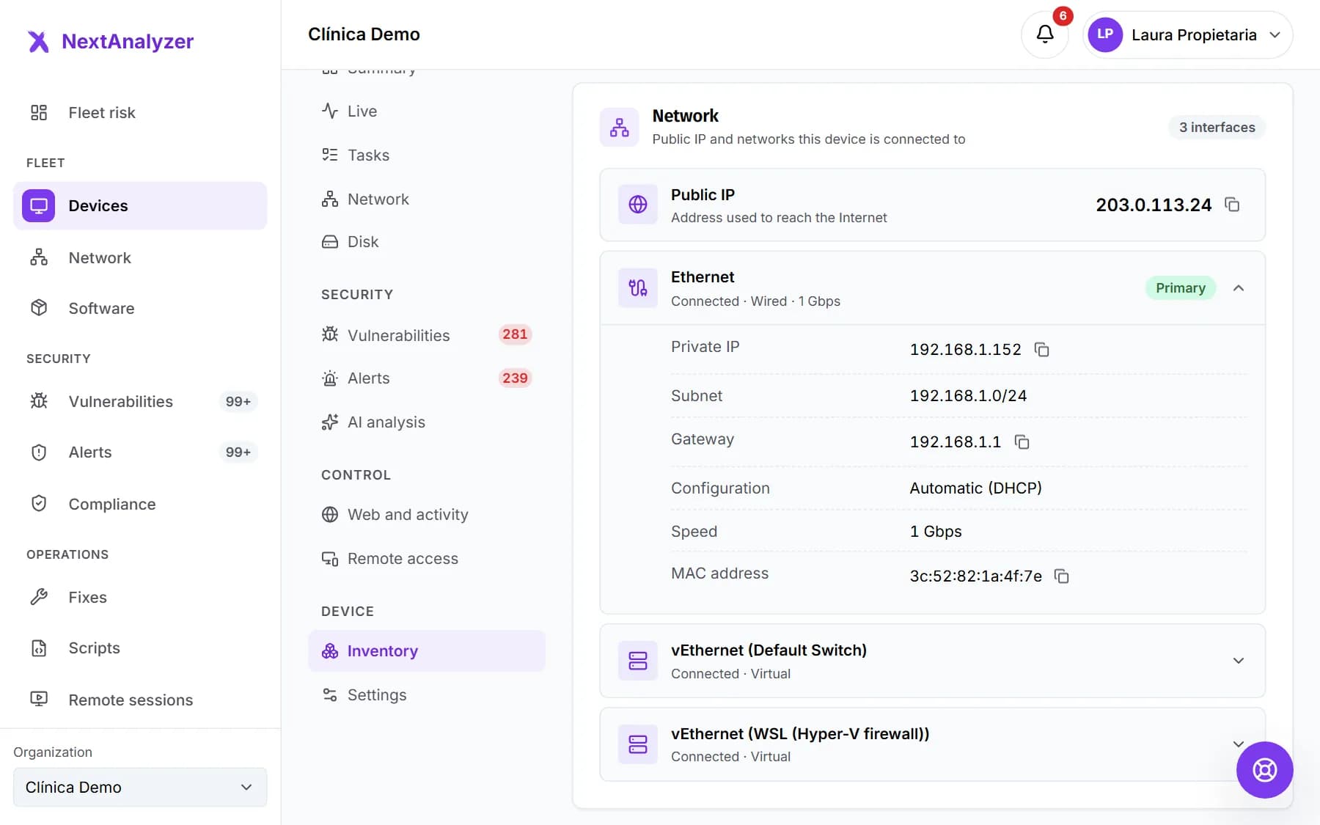This screenshot has width=1320, height=825.
Task: Click the Clínica Demo page title
Action: 364,34
